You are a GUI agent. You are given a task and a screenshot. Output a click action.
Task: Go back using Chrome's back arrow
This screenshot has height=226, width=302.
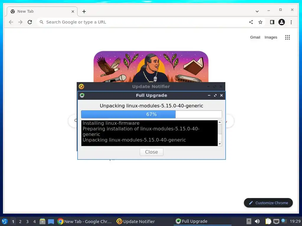(11, 22)
